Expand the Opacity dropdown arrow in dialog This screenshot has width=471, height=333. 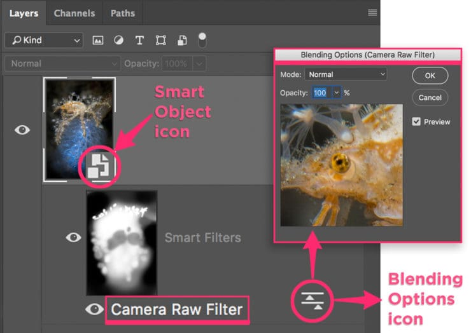[x=336, y=93]
